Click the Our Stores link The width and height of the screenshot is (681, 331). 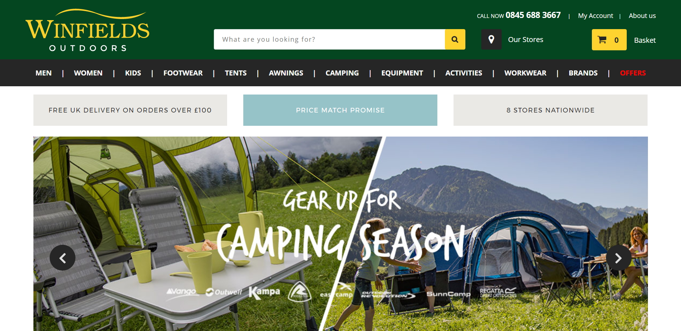(x=525, y=40)
